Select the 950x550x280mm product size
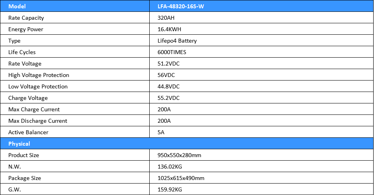Viewport: 374px width, 195px height. [x=179, y=155]
